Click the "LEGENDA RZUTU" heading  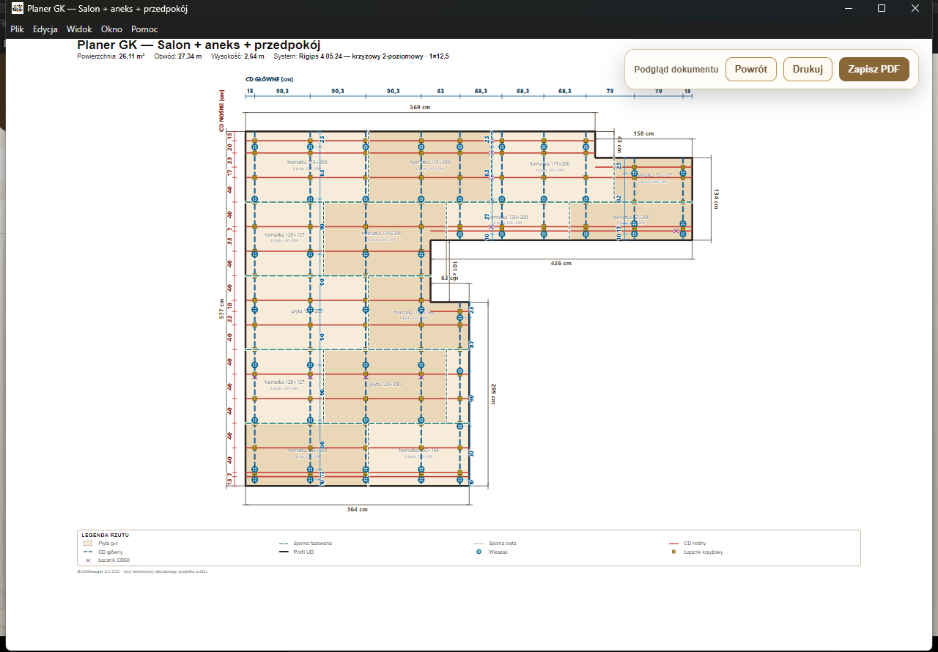pyautogui.click(x=105, y=535)
